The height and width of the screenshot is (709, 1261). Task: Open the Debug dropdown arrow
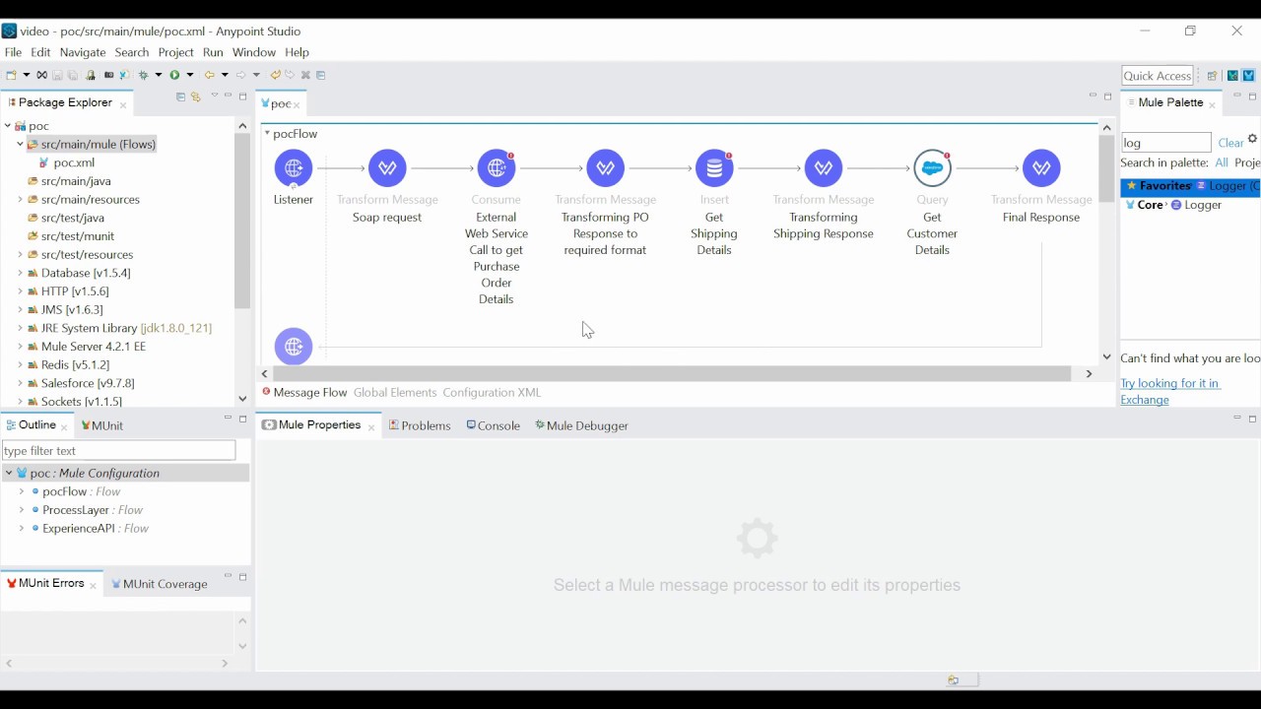158,76
